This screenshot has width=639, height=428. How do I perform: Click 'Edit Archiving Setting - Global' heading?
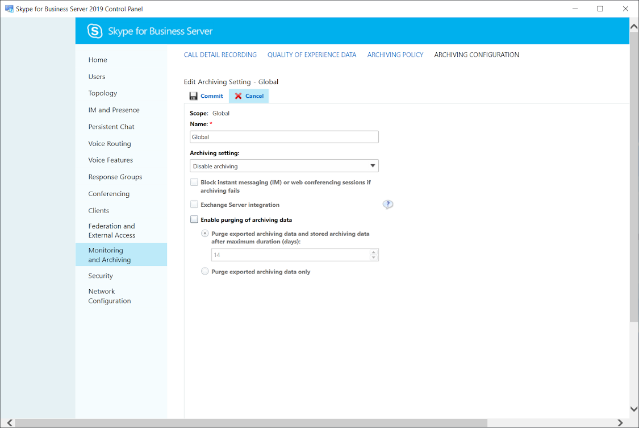pos(231,82)
